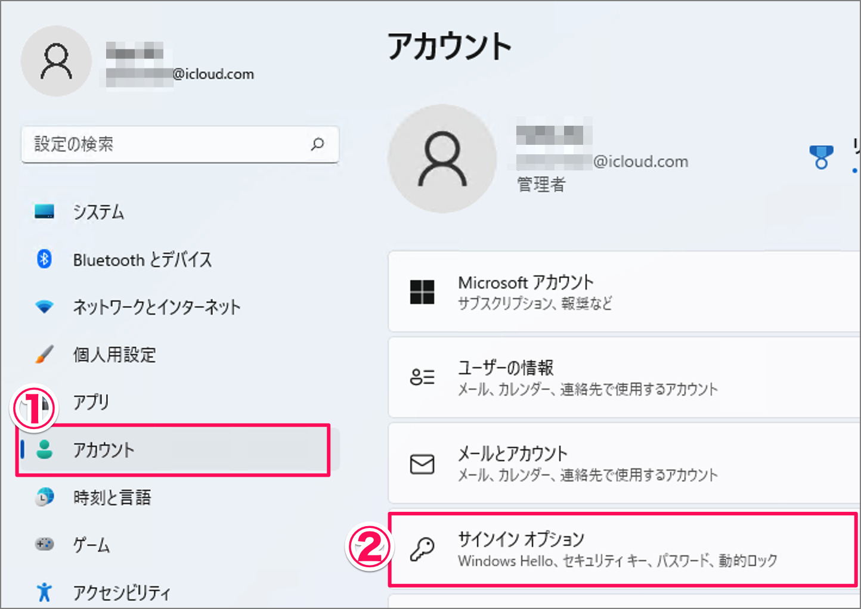The image size is (861, 609).
Task: Click the 設定の検索 search field
Action: (167, 144)
